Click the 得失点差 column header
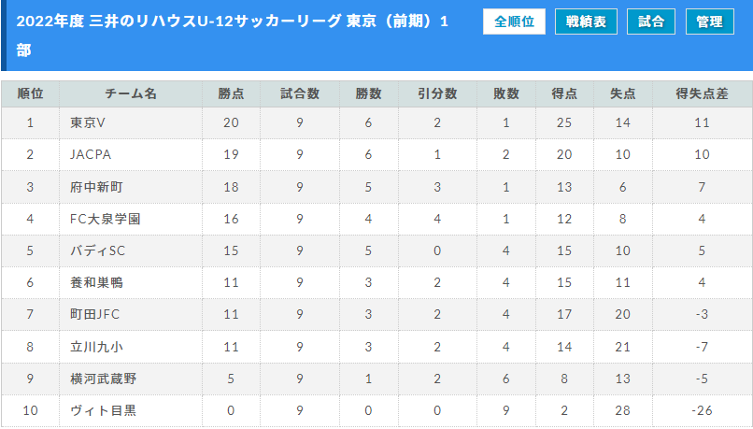 point(702,93)
